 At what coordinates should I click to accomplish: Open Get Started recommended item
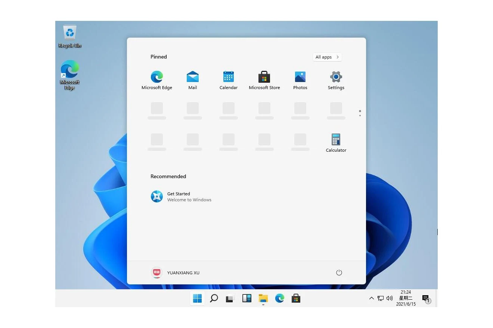pos(181,196)
